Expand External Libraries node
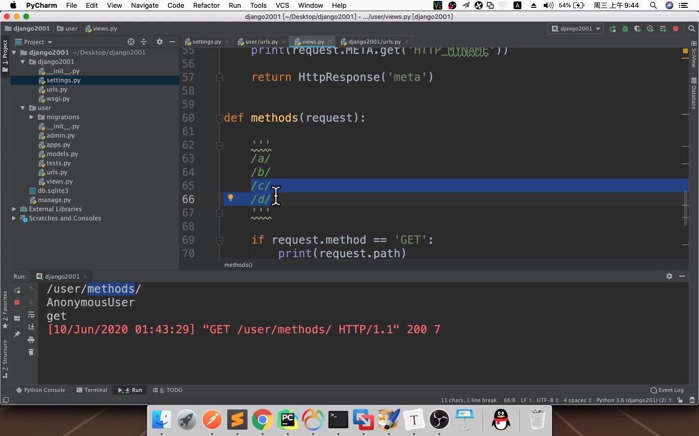This screenshot has width=699, height=436. point(14,209)
